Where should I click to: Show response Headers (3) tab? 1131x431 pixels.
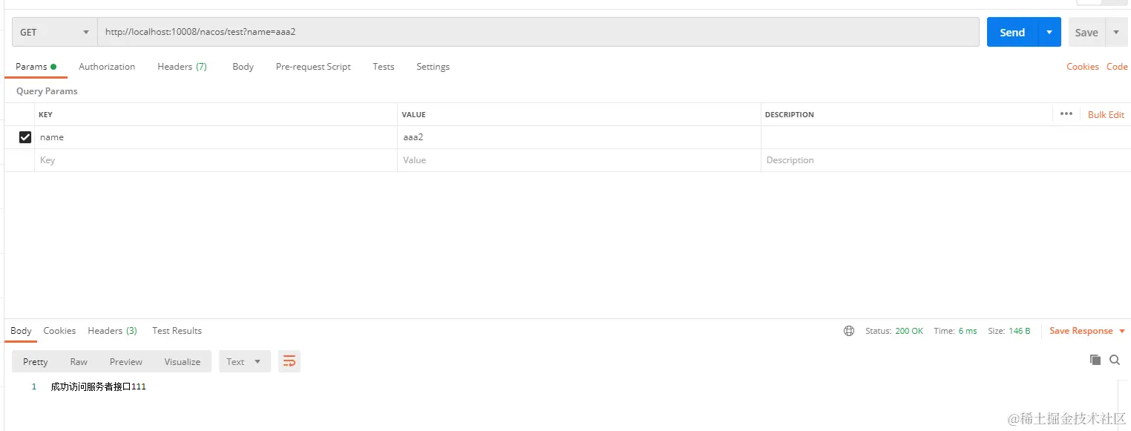click(x=112, y=331)
